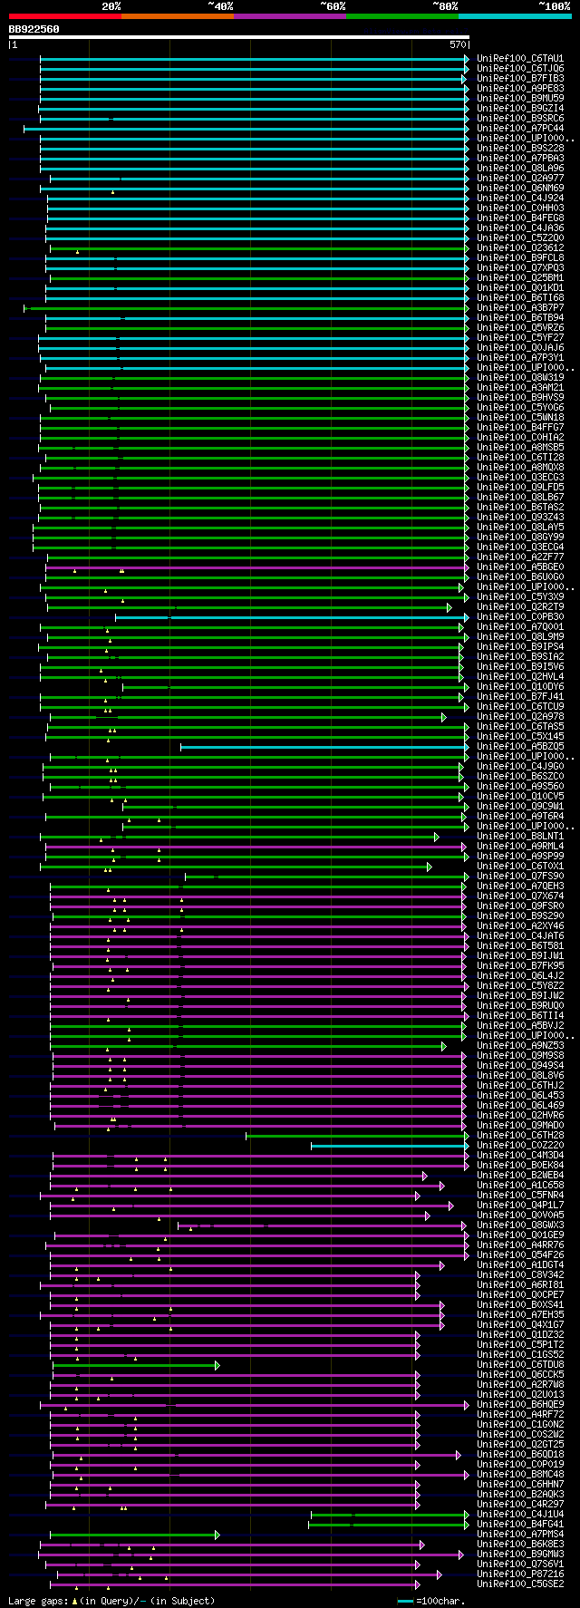Image resolution: width=580 pixels, height=1608 pixels.
Task: Open hit UniRef100_A5BZQ5
Action: 520,747
